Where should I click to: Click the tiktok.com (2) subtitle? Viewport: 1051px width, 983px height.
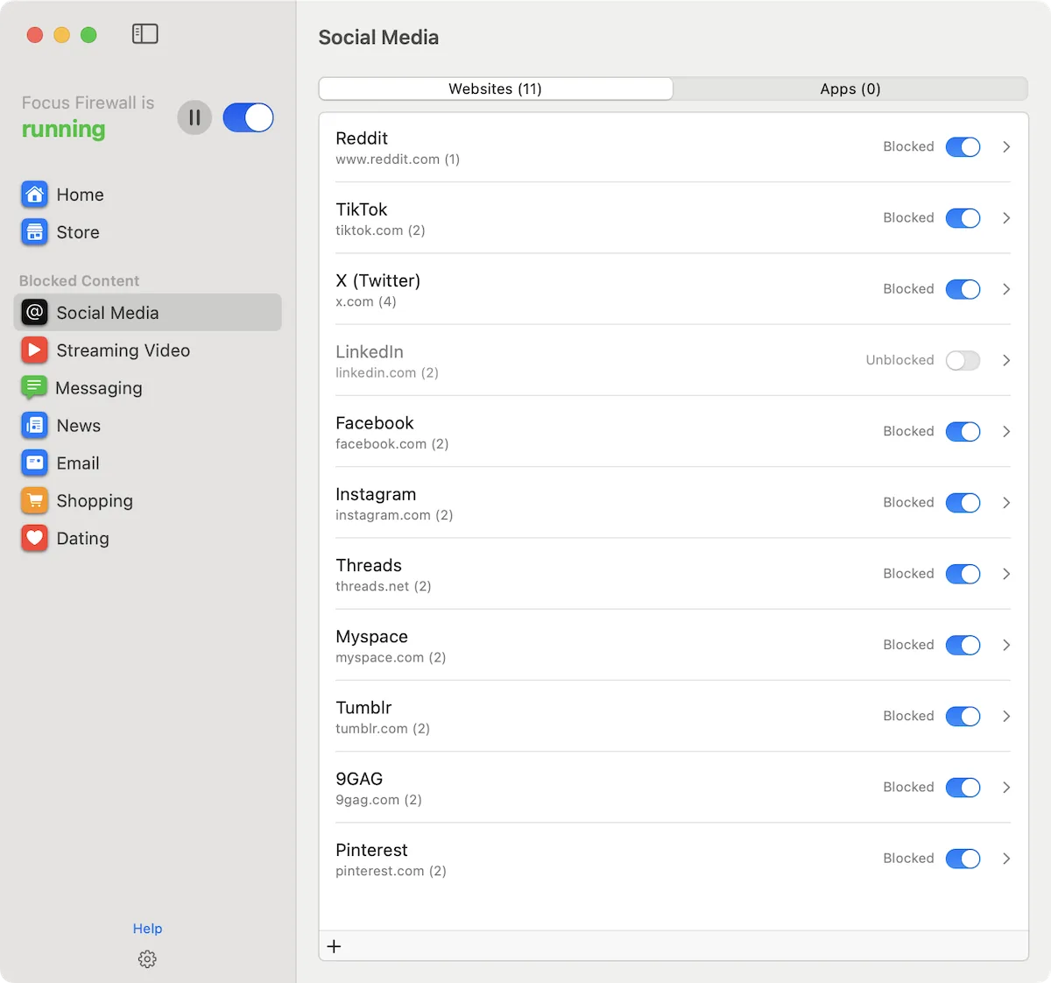(380, 230)
